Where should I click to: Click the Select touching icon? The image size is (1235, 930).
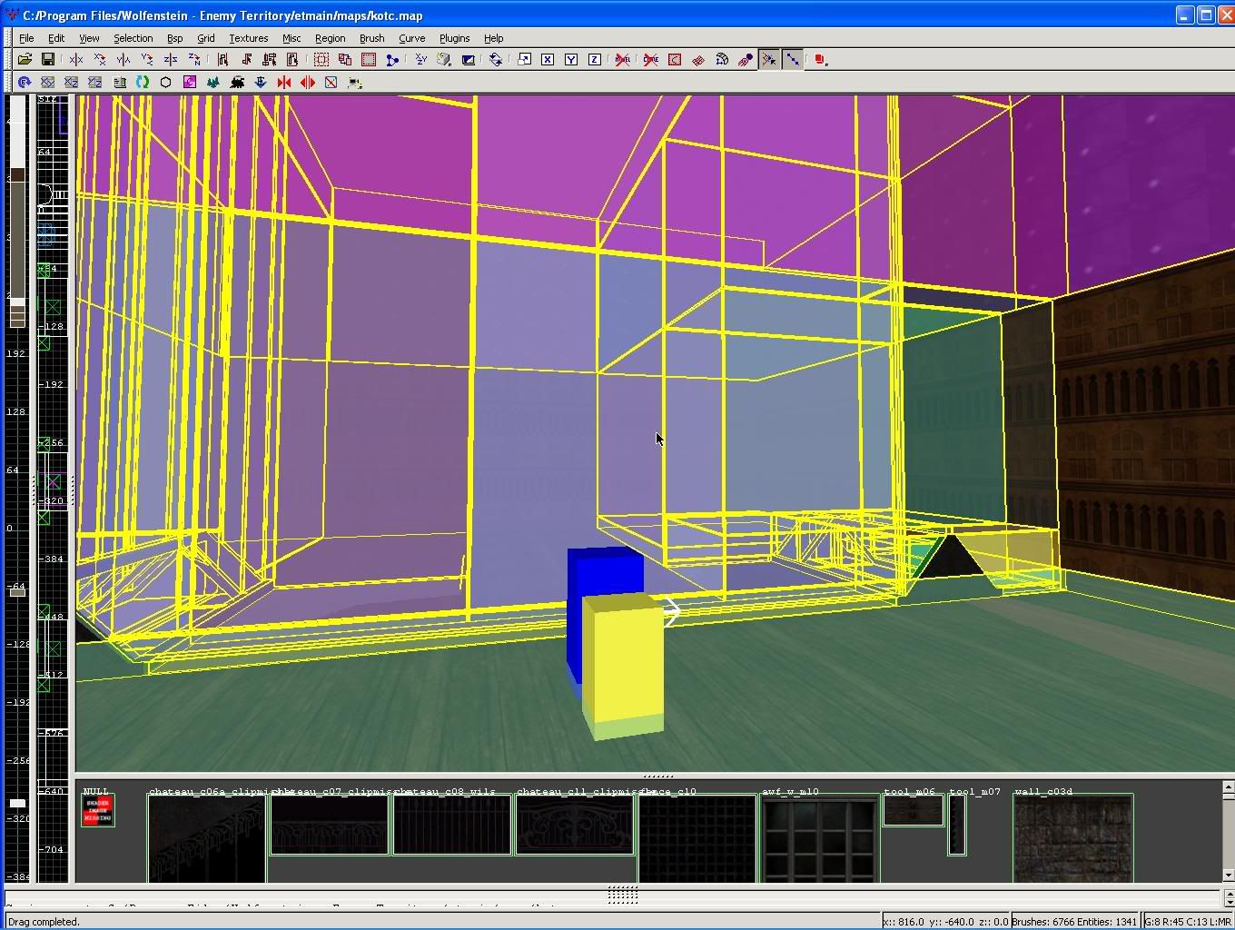pos(246,59)
